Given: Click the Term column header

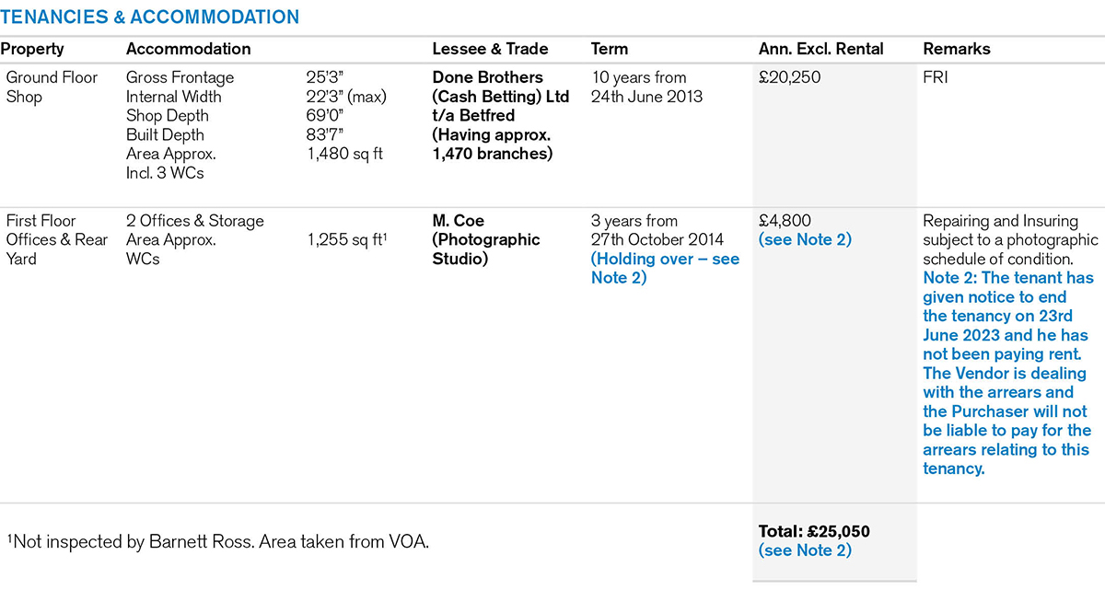Looking at the screenshot, I should [609, 49].
